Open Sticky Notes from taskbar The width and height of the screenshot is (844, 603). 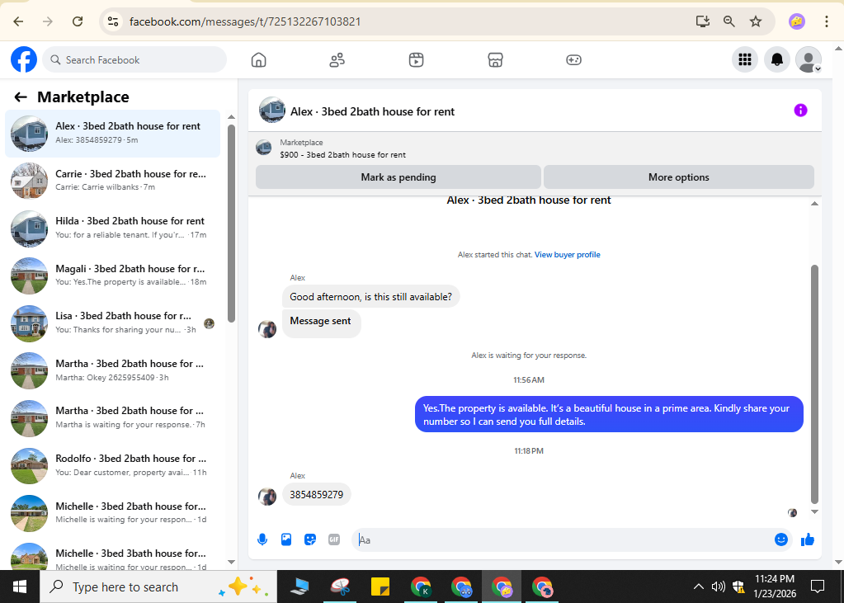[380, 587]
